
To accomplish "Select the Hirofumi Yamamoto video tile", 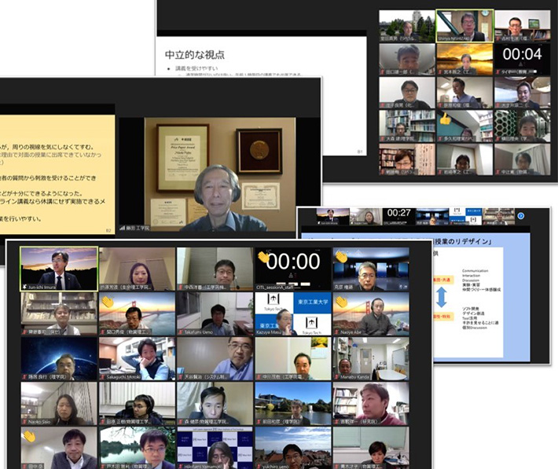I will tap(215, 449).
